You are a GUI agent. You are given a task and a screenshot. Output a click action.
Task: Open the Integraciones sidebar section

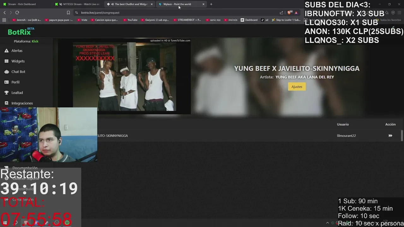(x=22, y=103)
